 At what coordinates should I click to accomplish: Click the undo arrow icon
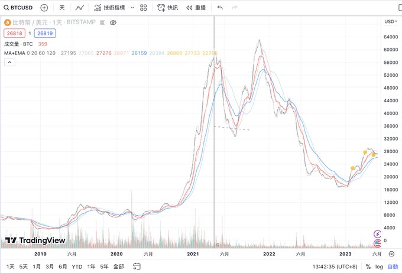221,8
